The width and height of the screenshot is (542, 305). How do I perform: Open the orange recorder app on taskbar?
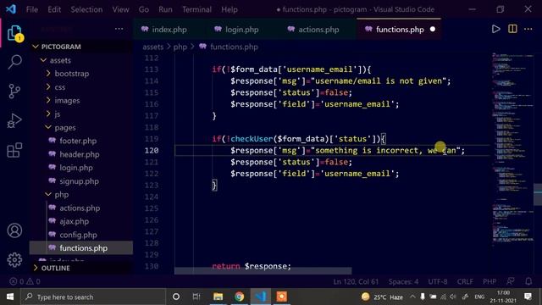[282, 297]
